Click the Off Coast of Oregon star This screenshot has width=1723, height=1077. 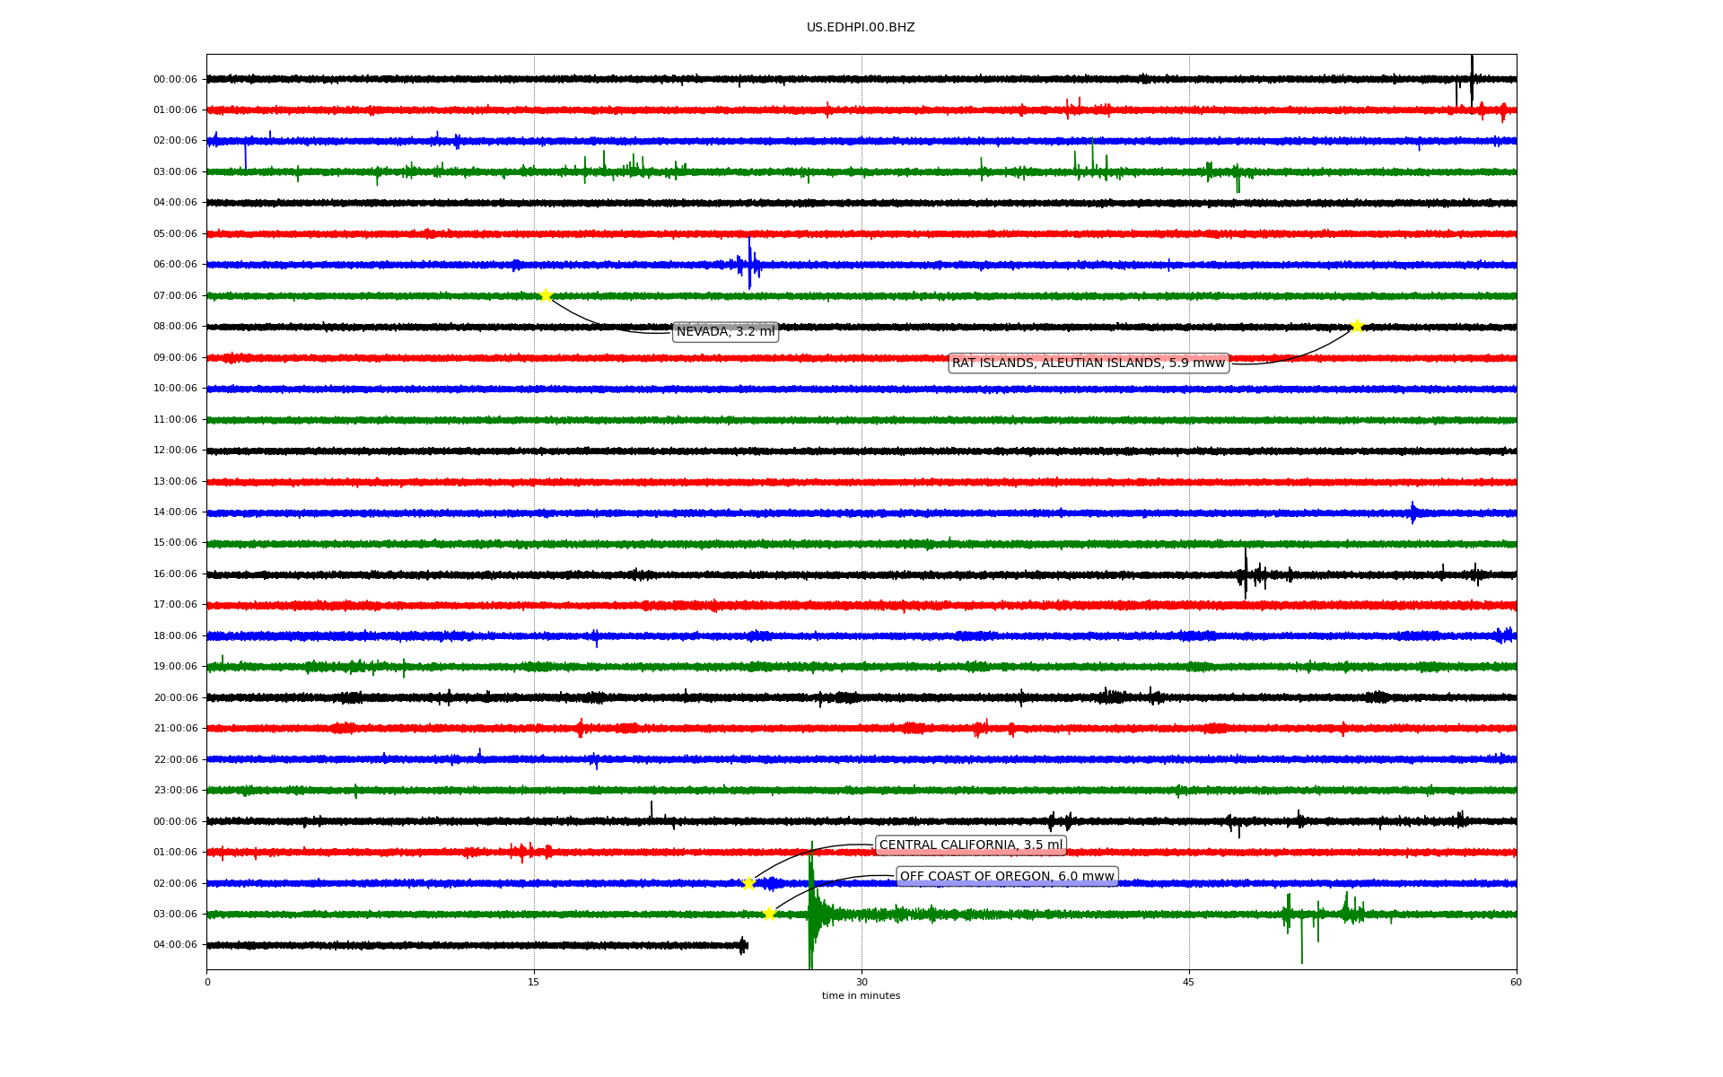click(x=769, y=914)
